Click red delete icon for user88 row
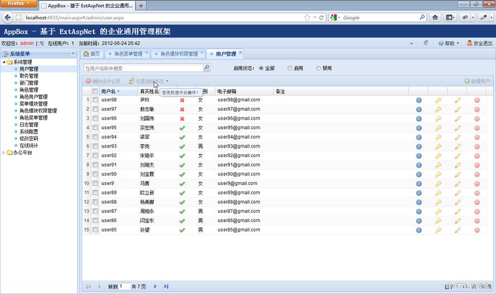496x294 pixels. 477,203
